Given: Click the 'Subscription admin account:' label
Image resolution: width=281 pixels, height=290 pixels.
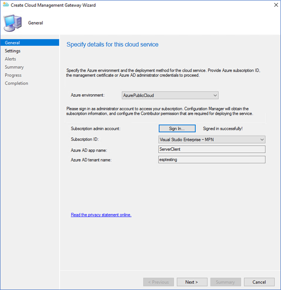Looking at the screenshot, I should [x=96, y=129].
